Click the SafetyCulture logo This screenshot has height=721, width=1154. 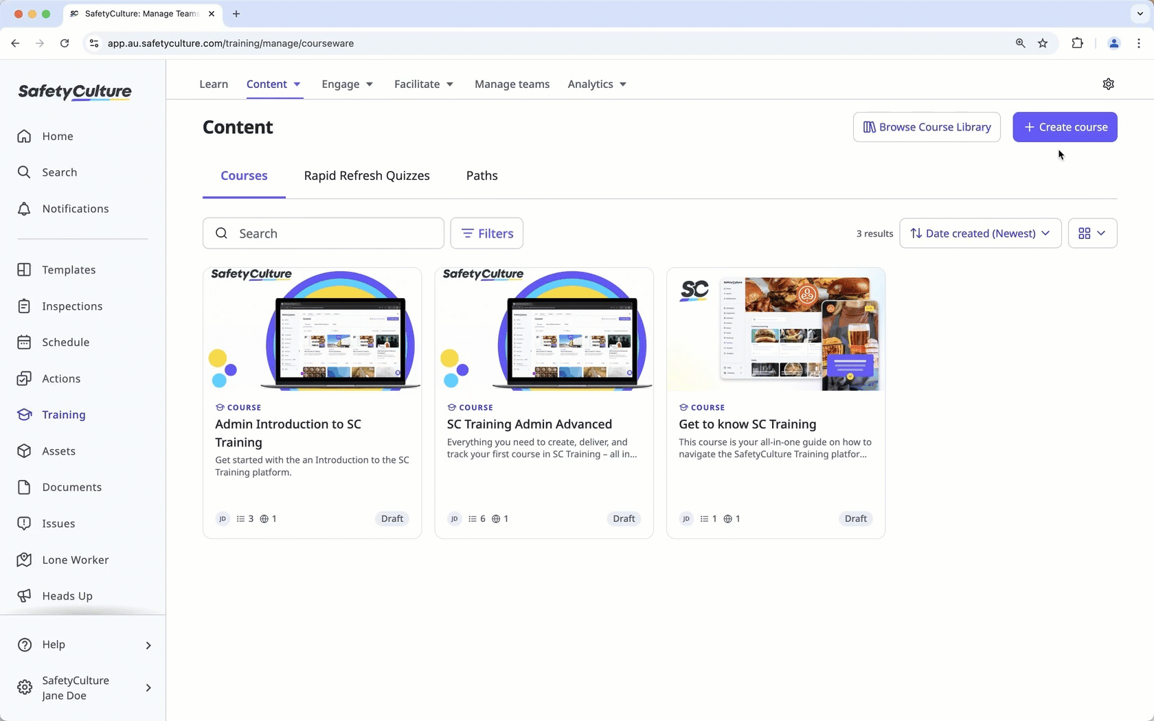75,92
